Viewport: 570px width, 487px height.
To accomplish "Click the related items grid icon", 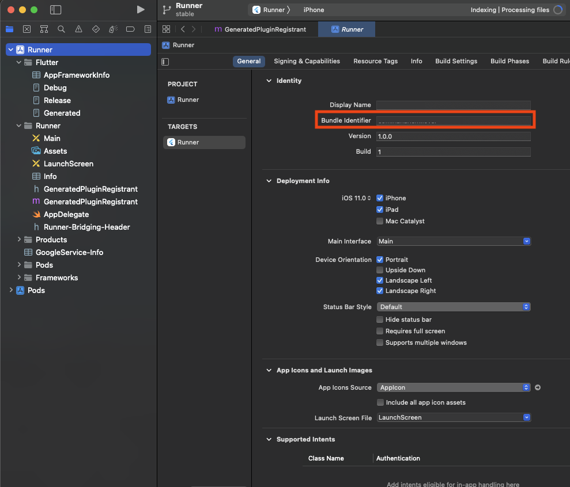I will point(166,29).
